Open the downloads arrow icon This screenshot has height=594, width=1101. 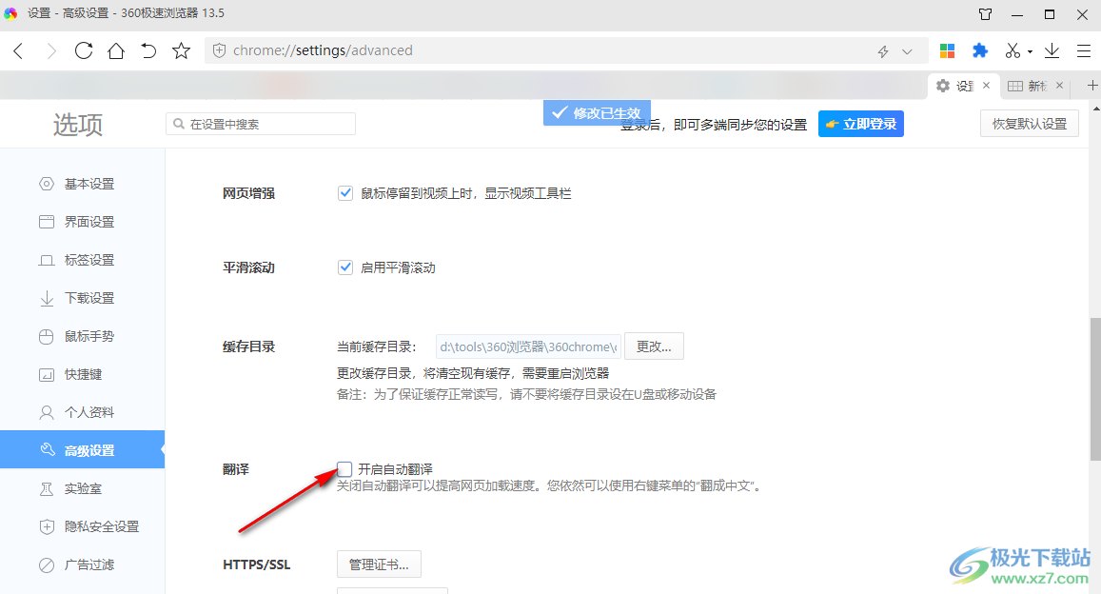coord(1052,50)
